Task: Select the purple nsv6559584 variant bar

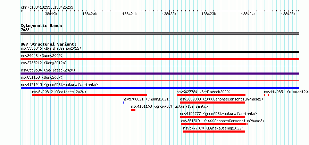Action: [x=160, y=74]
